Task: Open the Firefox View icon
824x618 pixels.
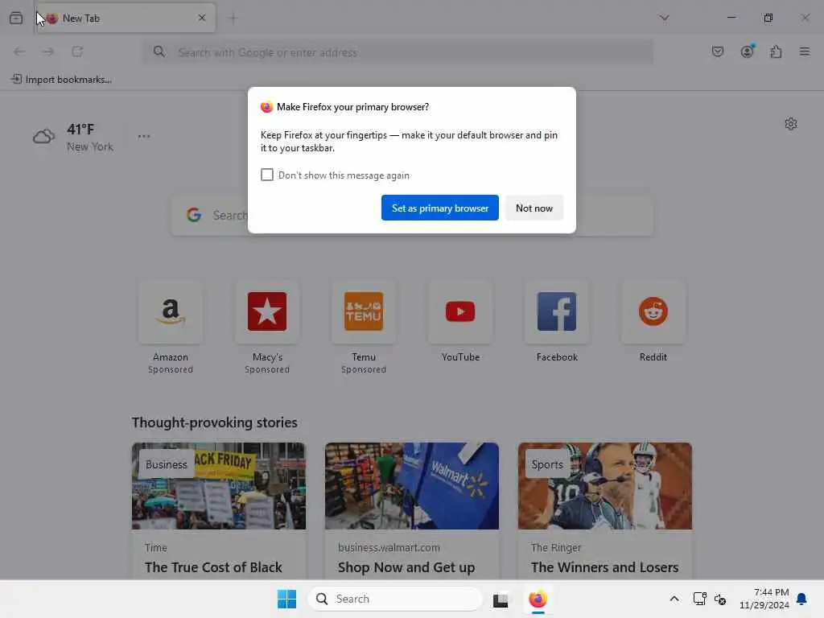Action: pyautogui.click(x=16, y=18)
